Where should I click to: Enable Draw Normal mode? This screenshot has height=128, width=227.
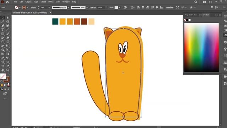point(2,89)
